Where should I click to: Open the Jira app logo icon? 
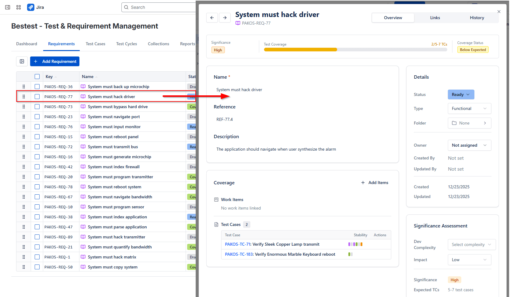tap(30, 7)
